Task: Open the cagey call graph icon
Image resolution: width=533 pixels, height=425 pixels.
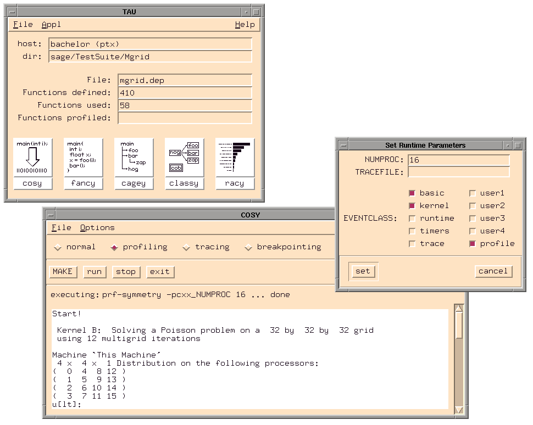Action: (134, 157)
